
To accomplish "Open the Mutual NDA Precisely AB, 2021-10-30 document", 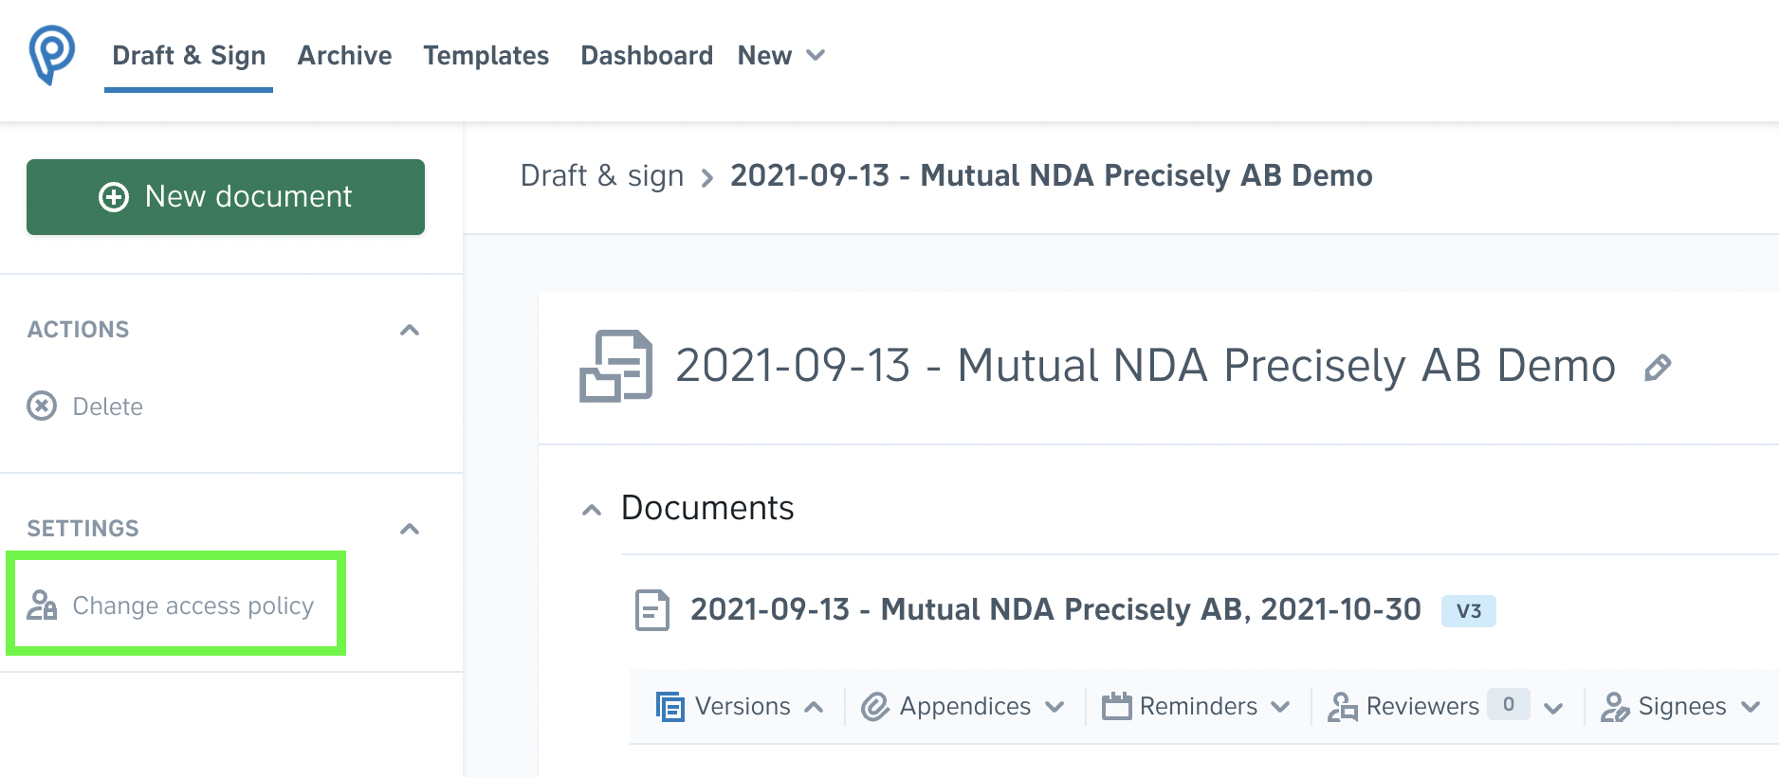I will tap(1055, 609).
